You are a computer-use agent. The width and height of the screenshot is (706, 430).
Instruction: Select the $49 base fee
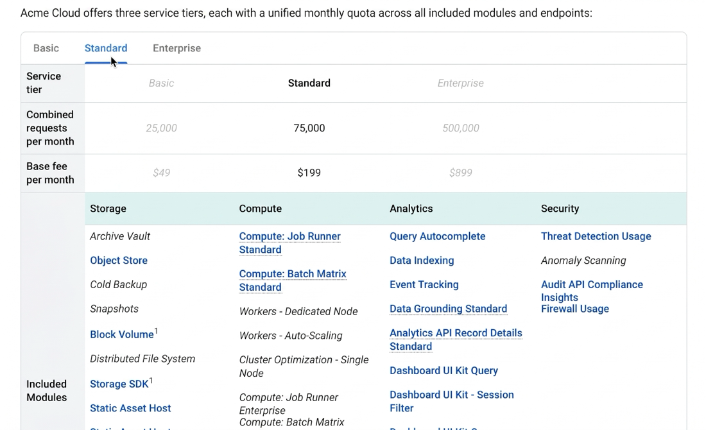[x=161, y=173]
